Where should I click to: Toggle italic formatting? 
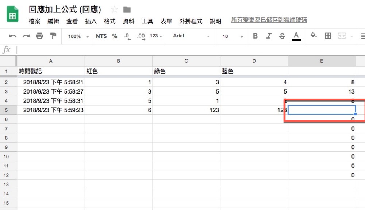pos(269,36)
